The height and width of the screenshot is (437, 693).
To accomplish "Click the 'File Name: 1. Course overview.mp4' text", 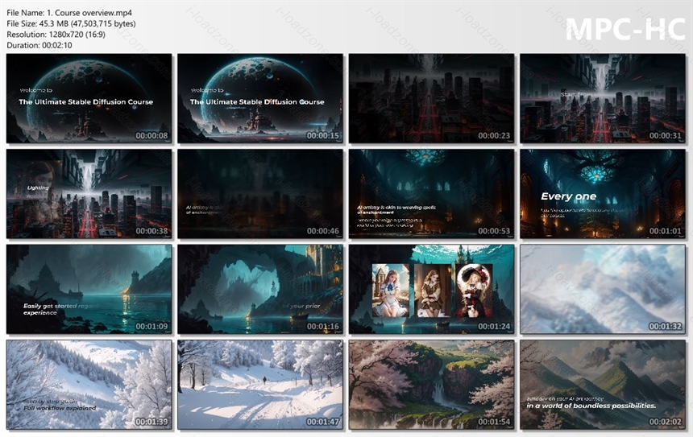I will coord(69,13).
